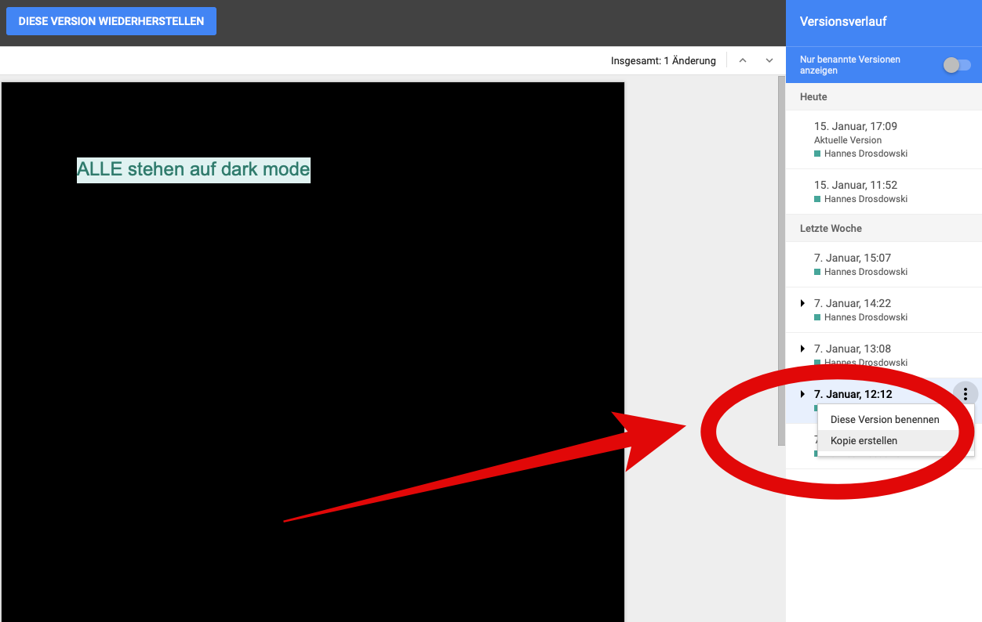Image resolution: width=982 pixels, height=622 pixels.
Task: Click the Diese Version wiederherstellen button
Action: (x=111, y=21)
